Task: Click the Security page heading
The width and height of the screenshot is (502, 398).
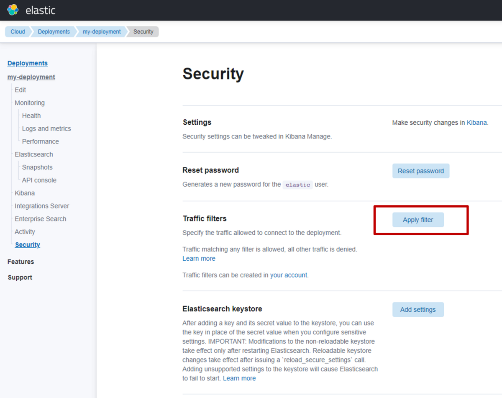Action: [213, 74]
